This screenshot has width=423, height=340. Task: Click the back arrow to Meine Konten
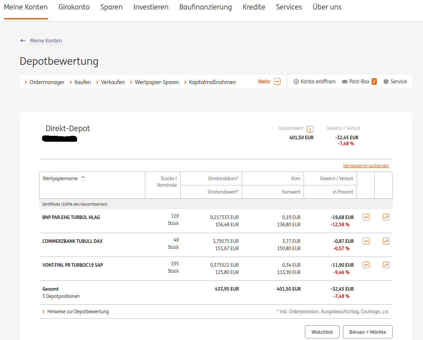pyautogui.click(x=23, y=41)
